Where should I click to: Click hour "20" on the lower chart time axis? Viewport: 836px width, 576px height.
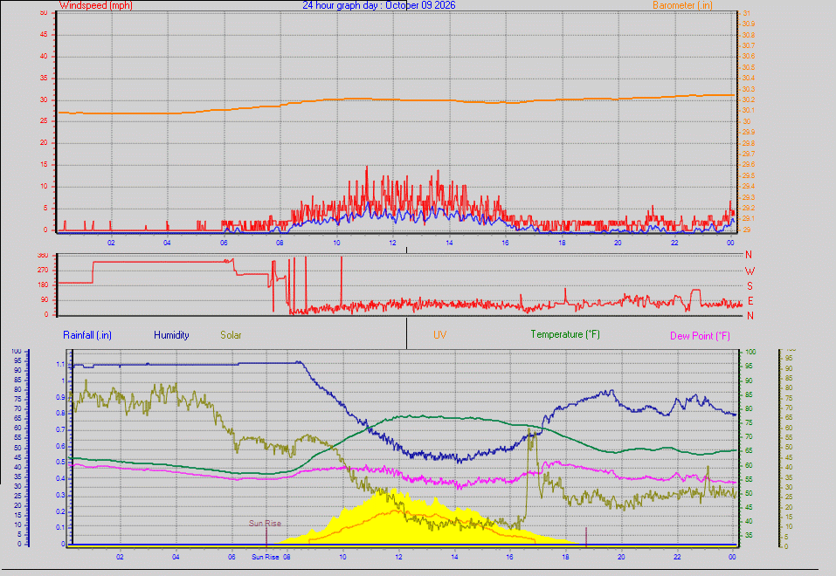click(x=621, y=557)
